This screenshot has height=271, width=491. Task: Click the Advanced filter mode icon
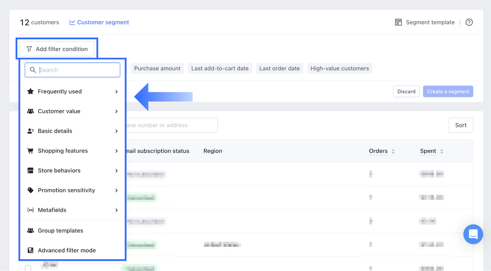tap(30, 250)
